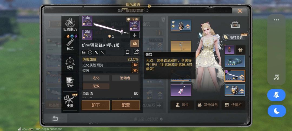The height and width of the screenshot is (131, 292).
Task: Click the 卸下 unequip button
Action: click(96, 105)
